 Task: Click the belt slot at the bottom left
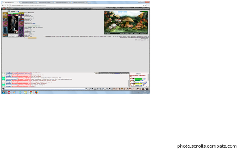tap(5, 35)
